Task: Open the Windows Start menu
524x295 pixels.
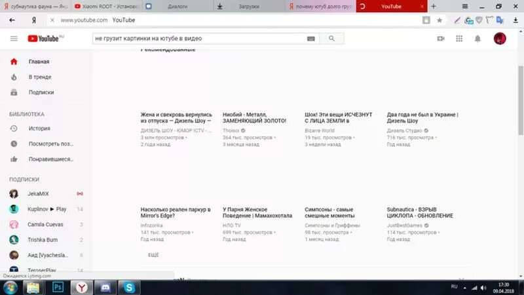Action: pos(10,288)
